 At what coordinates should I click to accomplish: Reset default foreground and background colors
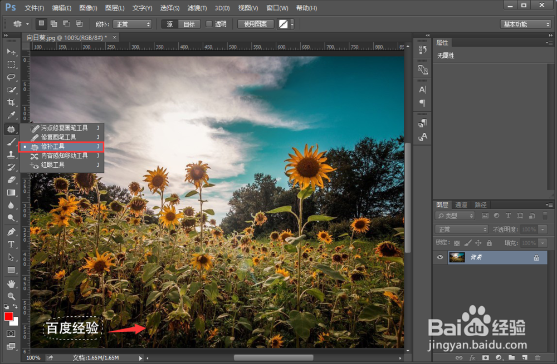coord(6,306)
